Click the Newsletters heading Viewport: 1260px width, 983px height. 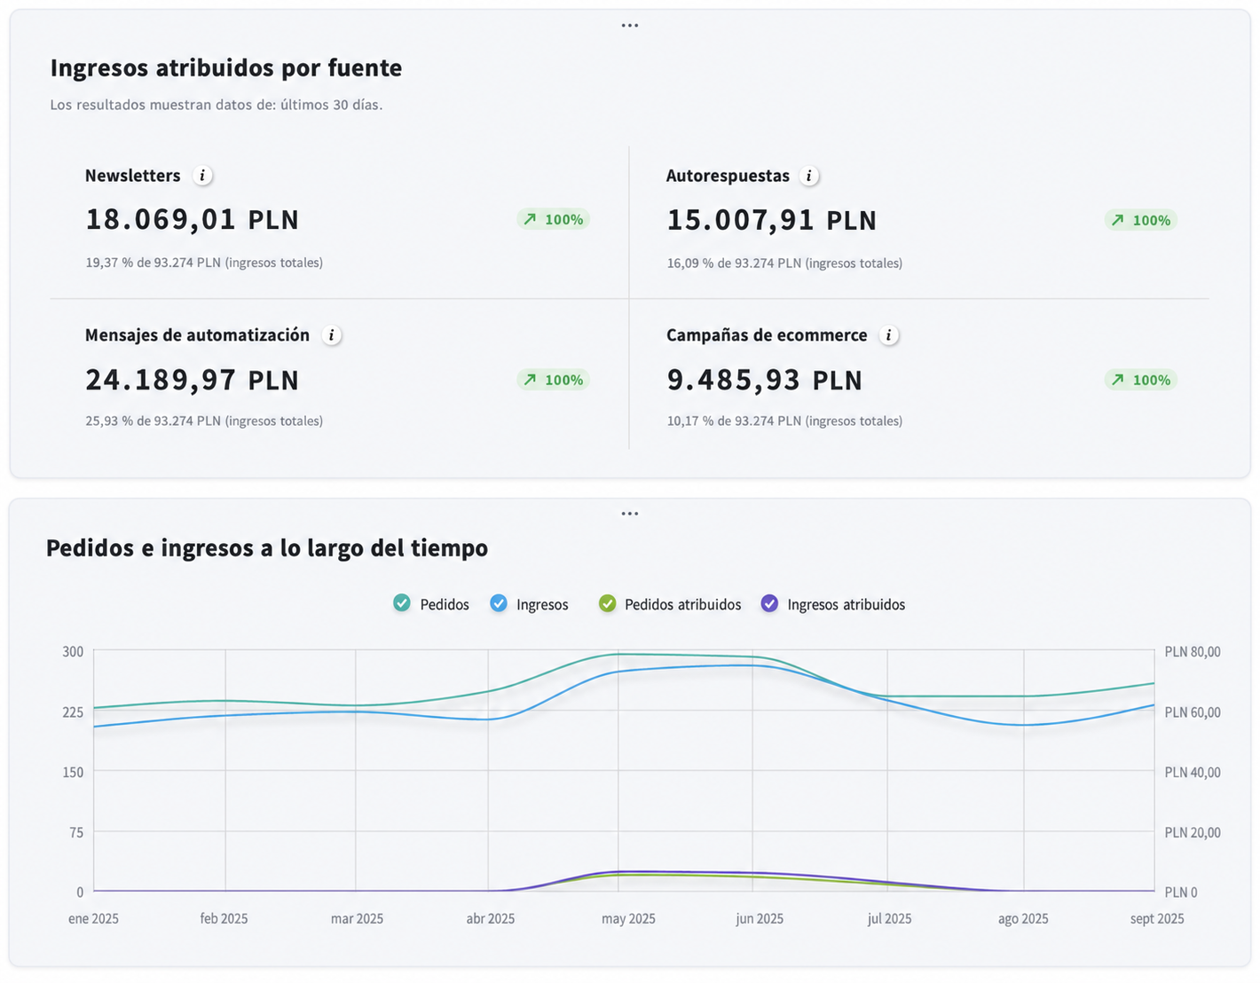tap(133, 176)
